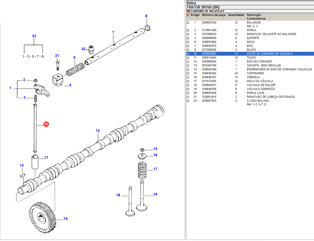The height and width of the screenshot is (241, 314).
Task: Click the red highlighted callout 10 marker
Action: click(x=46, y=124)
